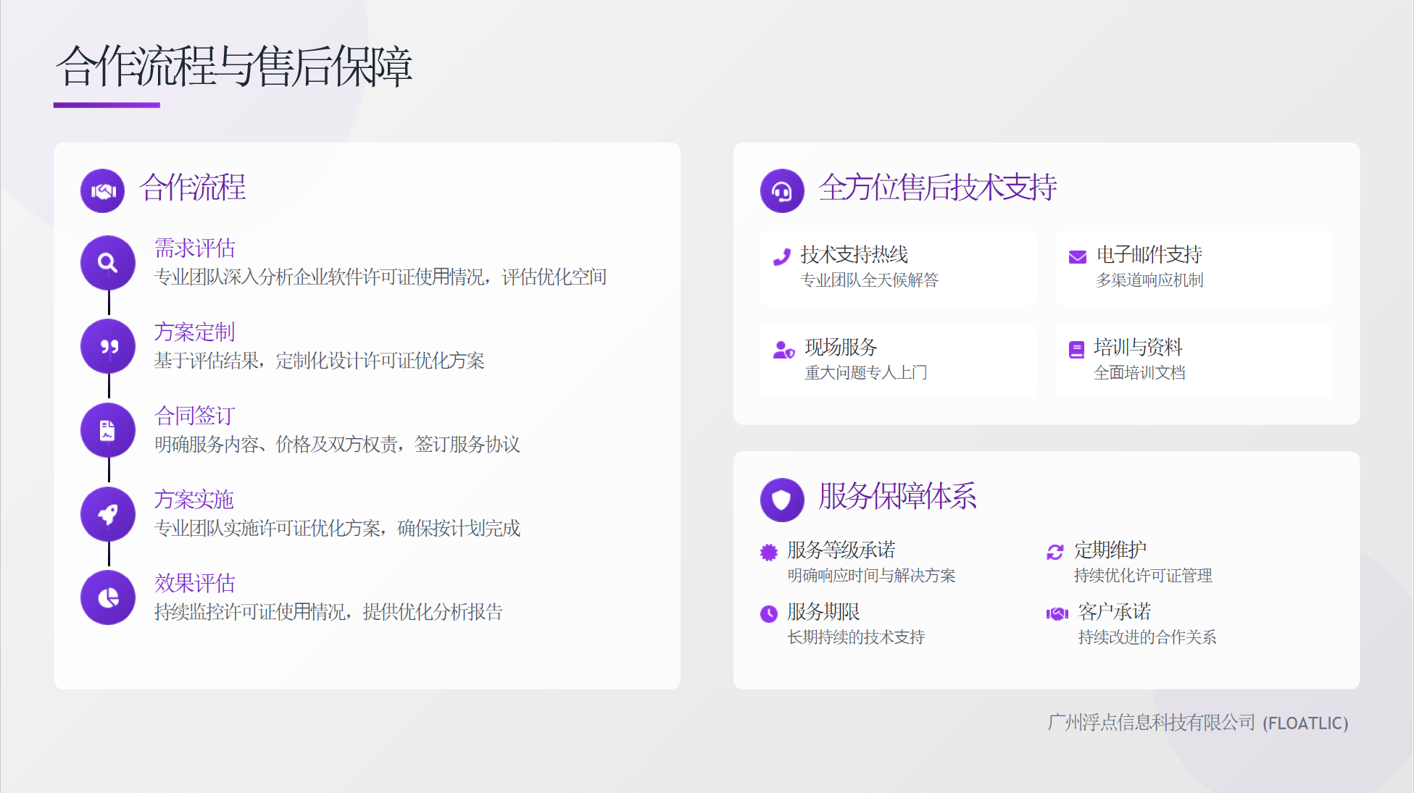Click the user-shield icon for 现场服务
Image resolution: width=1414 pixels, height=793 pixels.
point(783,350)
